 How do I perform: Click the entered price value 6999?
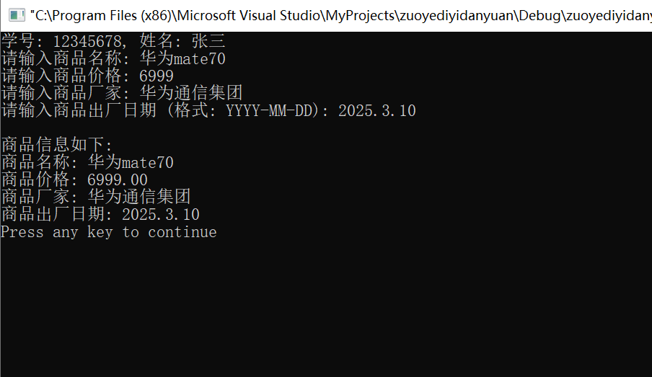click(x=157, y=76)
